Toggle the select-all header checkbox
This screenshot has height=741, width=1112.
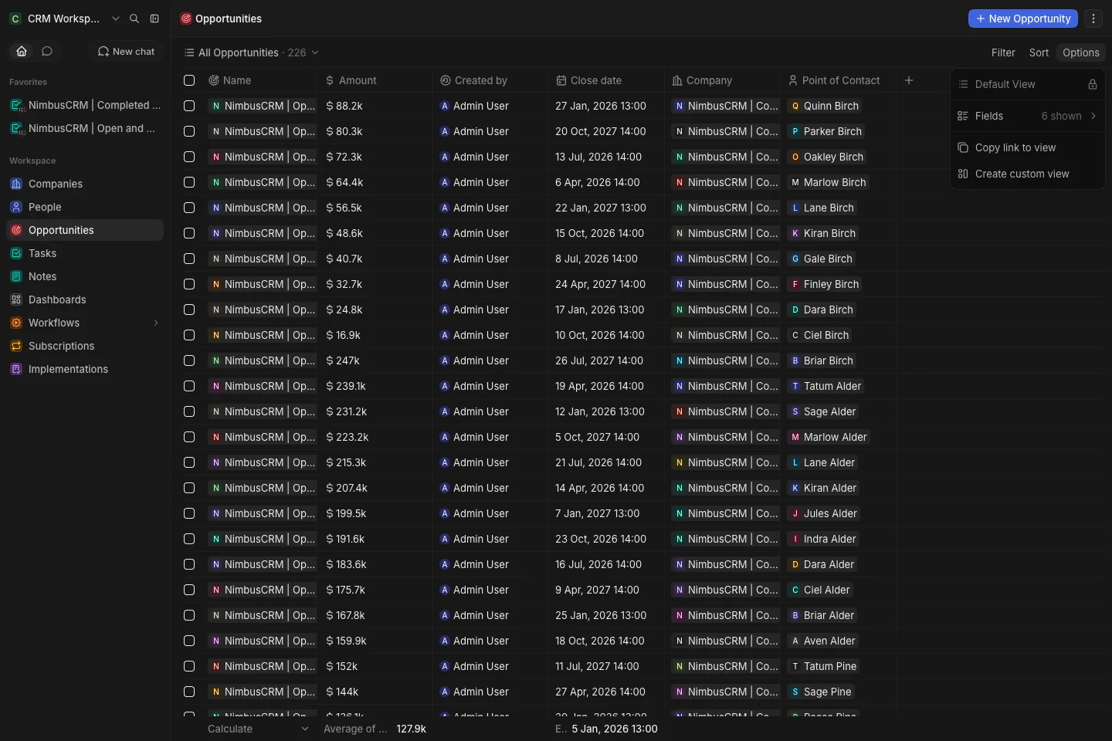tap(189, 80)
